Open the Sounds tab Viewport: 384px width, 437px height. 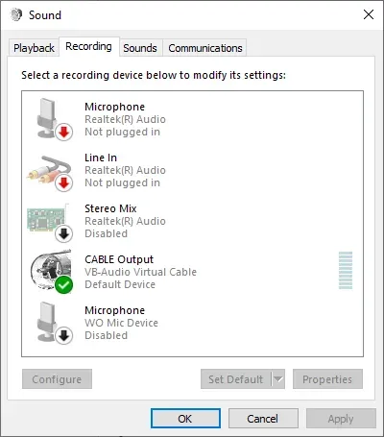click(140, 48)
